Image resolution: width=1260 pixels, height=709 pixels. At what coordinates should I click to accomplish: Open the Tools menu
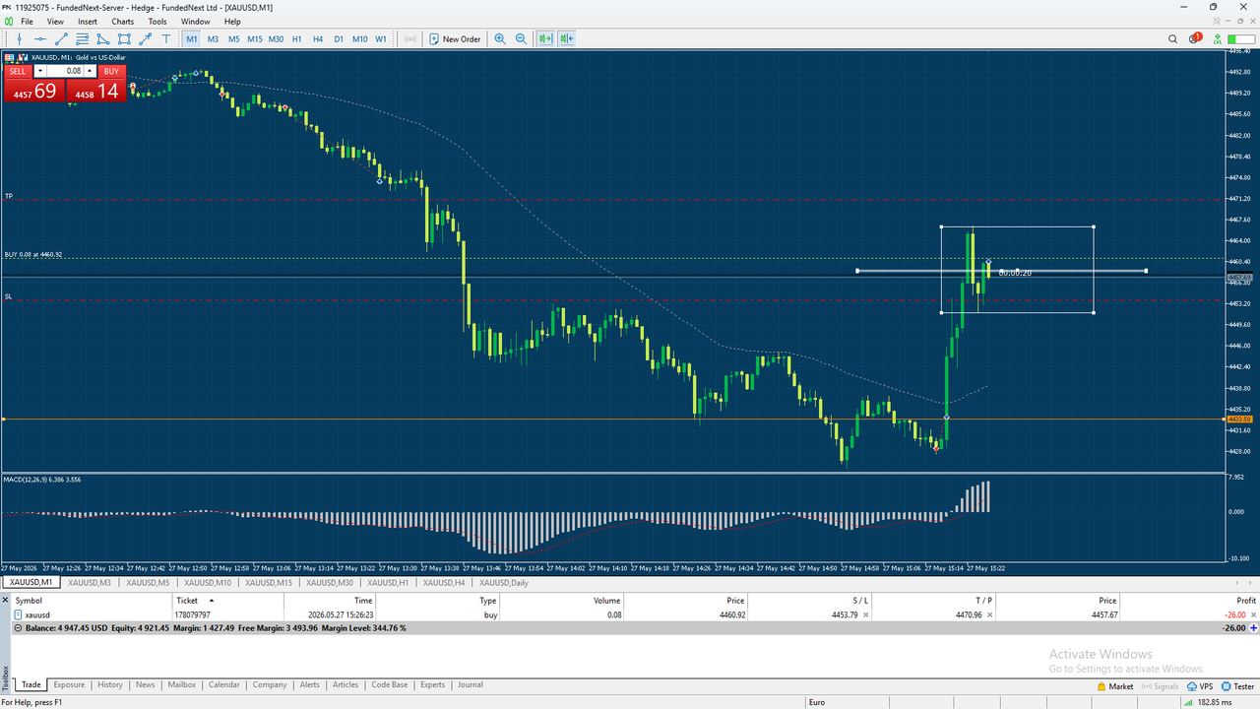point(157,21)
